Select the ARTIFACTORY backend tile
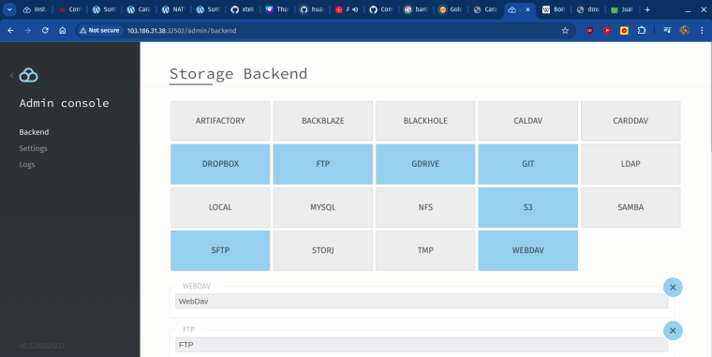Screen dimensions: 712x357 click(x=220, y=121)
